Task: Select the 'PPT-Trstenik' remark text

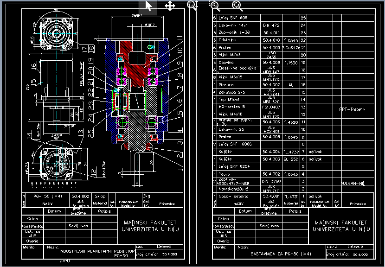Action: coord(352,109)
